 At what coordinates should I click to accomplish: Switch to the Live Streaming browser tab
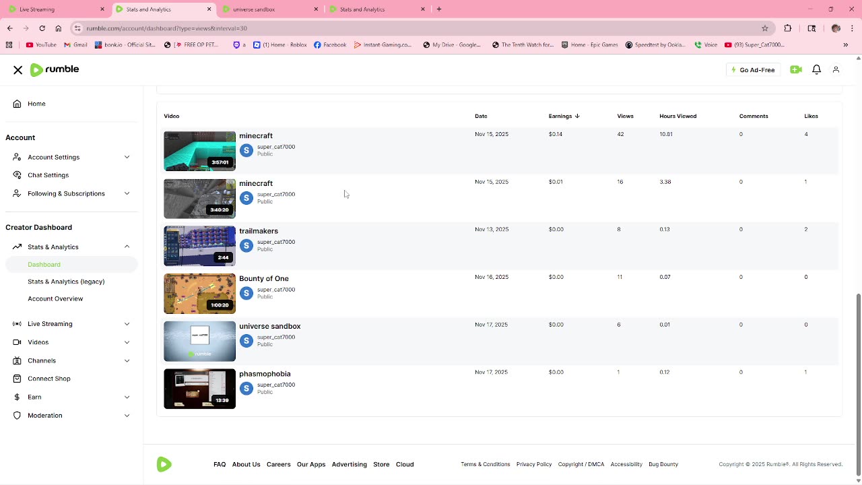[55, 9]
